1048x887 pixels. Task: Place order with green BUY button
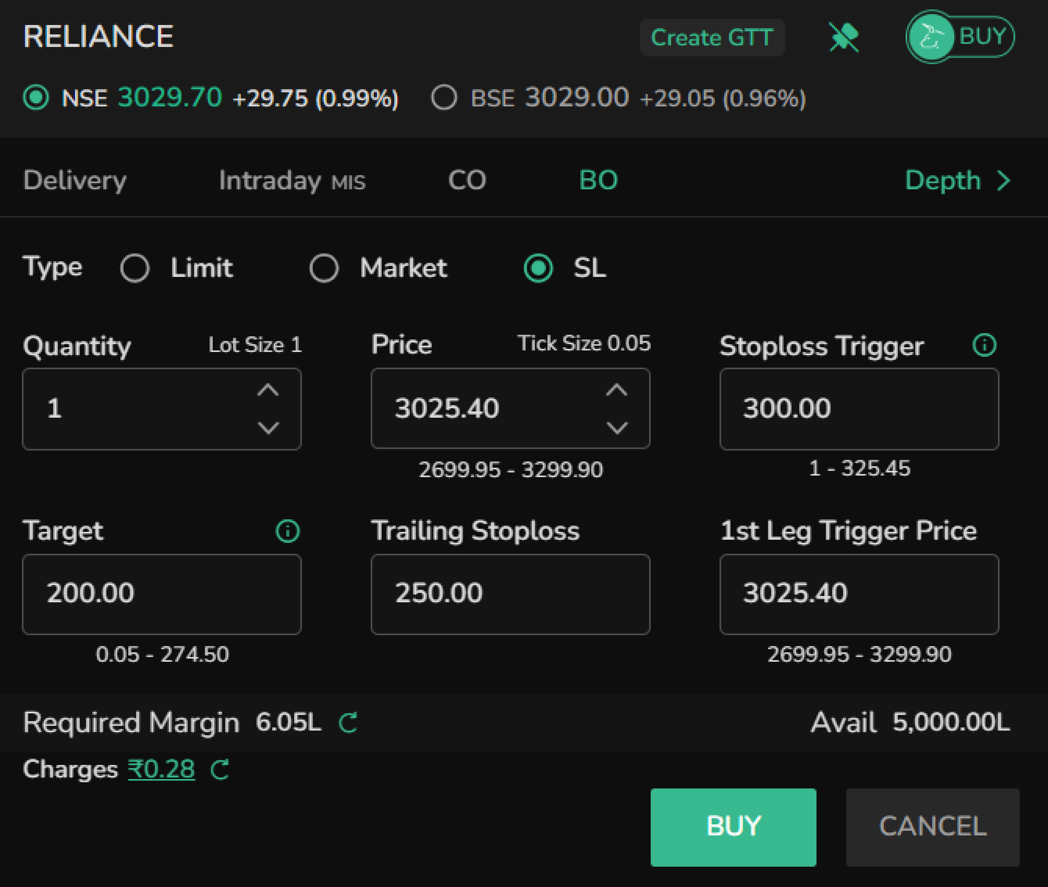pyautogui.click(x=733, y=827)
